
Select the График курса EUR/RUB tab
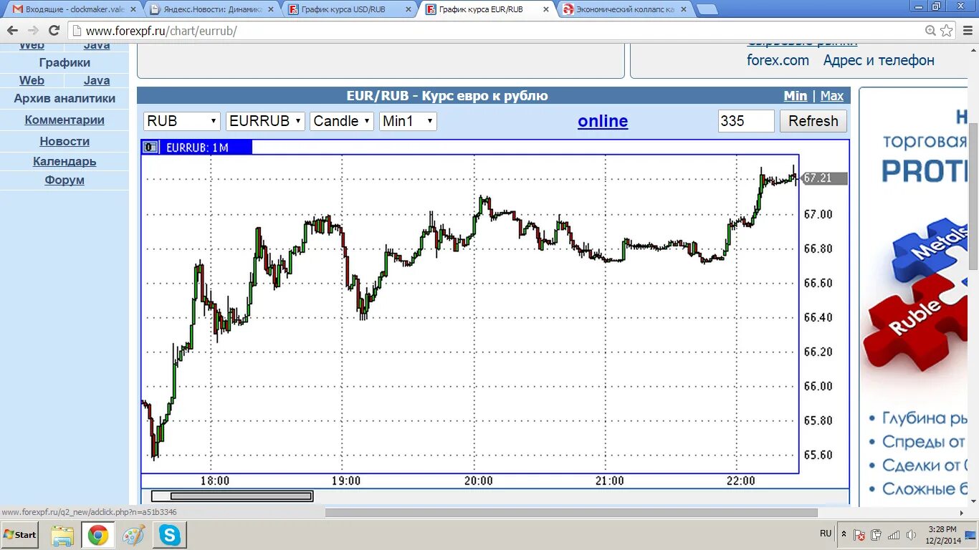(x=484, y=9)
